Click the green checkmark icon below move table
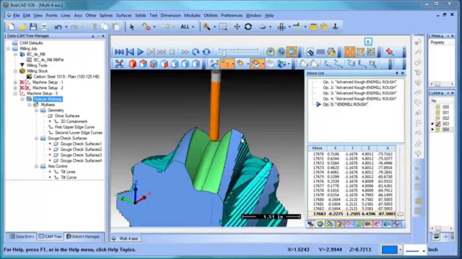Viewport: 462px width, 259px height. tap(339, 224)
